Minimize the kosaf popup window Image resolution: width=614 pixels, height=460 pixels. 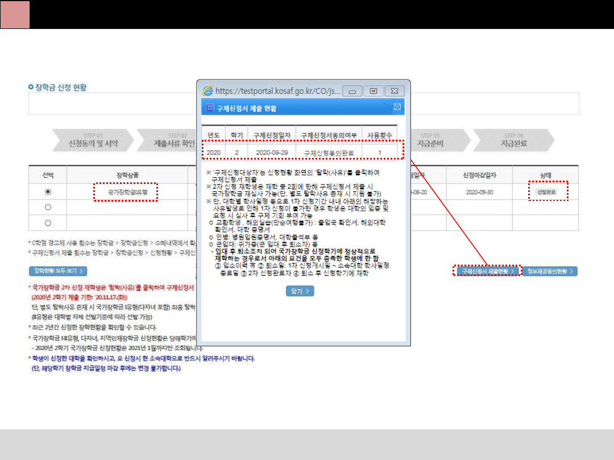coord(352,91)
